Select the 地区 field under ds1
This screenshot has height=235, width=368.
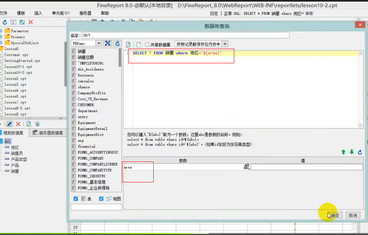pos(15,147)
